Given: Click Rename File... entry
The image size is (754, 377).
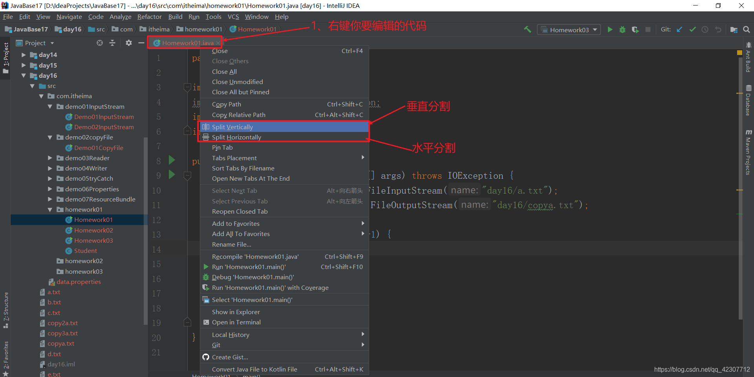Looking at the screenshot, I should tap(284, 244).
